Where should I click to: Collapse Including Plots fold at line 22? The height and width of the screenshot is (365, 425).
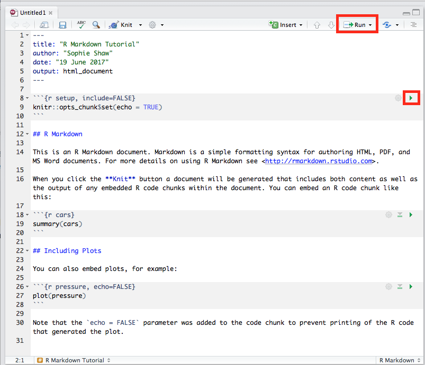point(27,251)
